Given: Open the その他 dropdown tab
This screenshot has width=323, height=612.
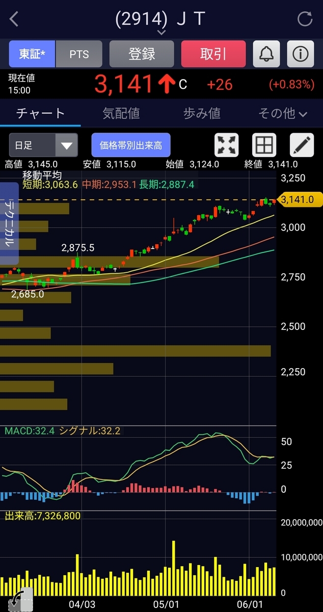Looking at the screenshot, I should coord(283,113).
